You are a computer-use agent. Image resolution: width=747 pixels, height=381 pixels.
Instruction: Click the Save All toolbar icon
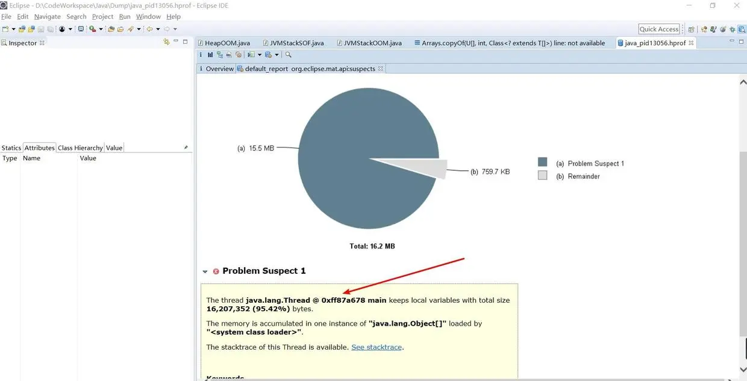click(x=50, y=29)
